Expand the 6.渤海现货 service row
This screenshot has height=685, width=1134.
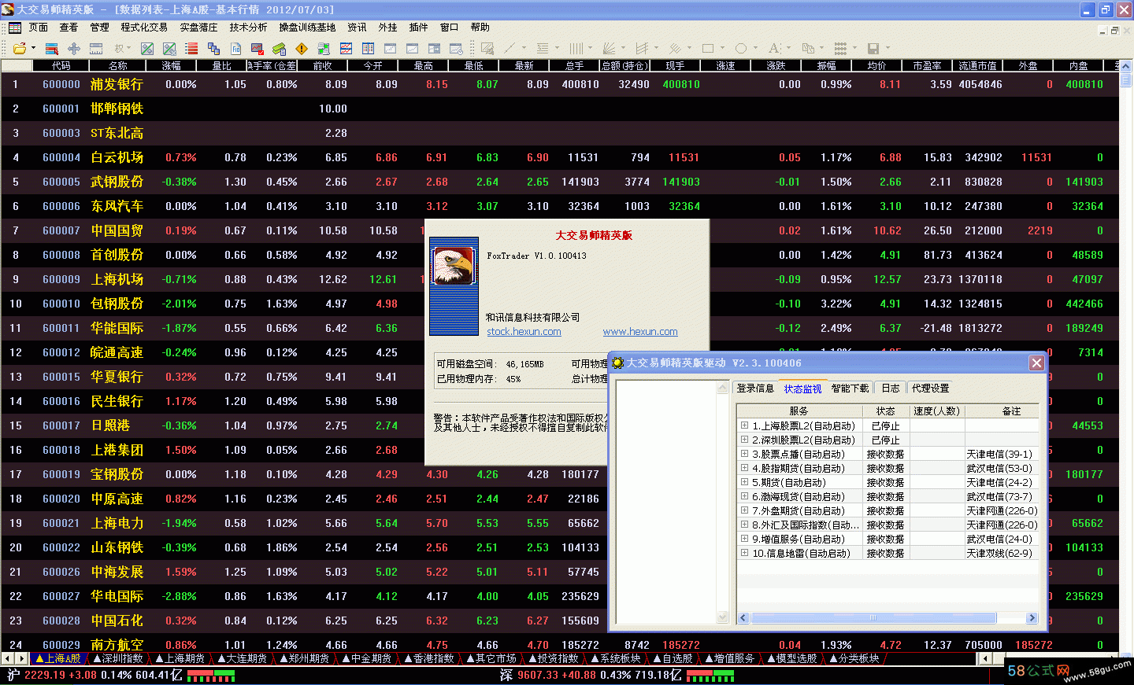coord(744,496)
